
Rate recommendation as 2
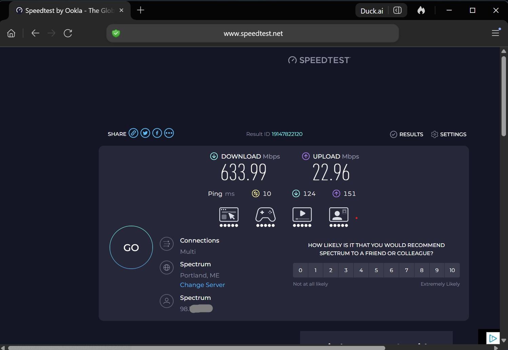coord(331,270)
